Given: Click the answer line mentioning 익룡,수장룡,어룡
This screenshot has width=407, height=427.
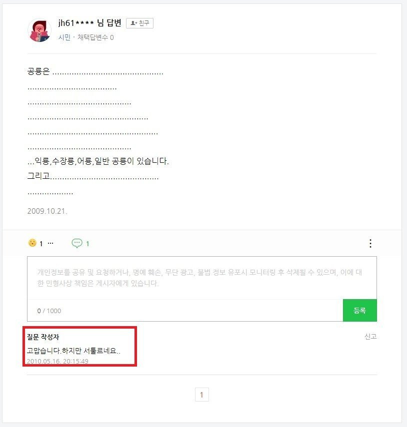Looking at the screenshot, I should 98,161.
